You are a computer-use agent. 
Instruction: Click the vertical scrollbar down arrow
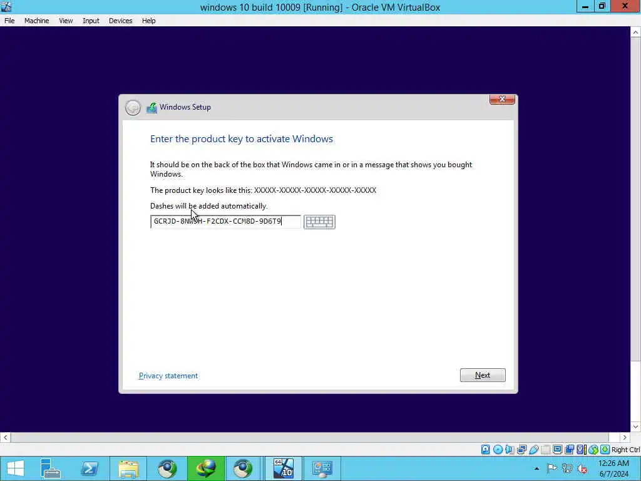pyautogui.click(x=635, y=427)
